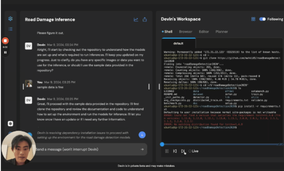Open the Planner tab

[x=222, y=32]
